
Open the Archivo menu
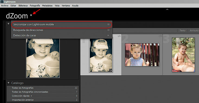coord(5,6)
